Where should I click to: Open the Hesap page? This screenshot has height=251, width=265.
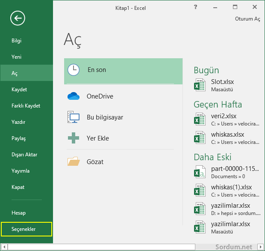[26, 213]
